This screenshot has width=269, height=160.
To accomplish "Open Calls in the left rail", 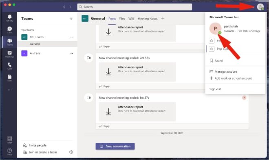I will [10, 66].
